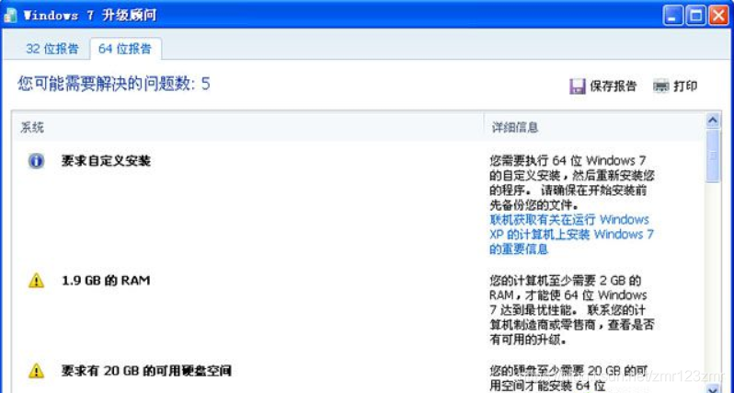Click the printer icon
Viewport: 734px width, 393px height.
click(661, 87)
